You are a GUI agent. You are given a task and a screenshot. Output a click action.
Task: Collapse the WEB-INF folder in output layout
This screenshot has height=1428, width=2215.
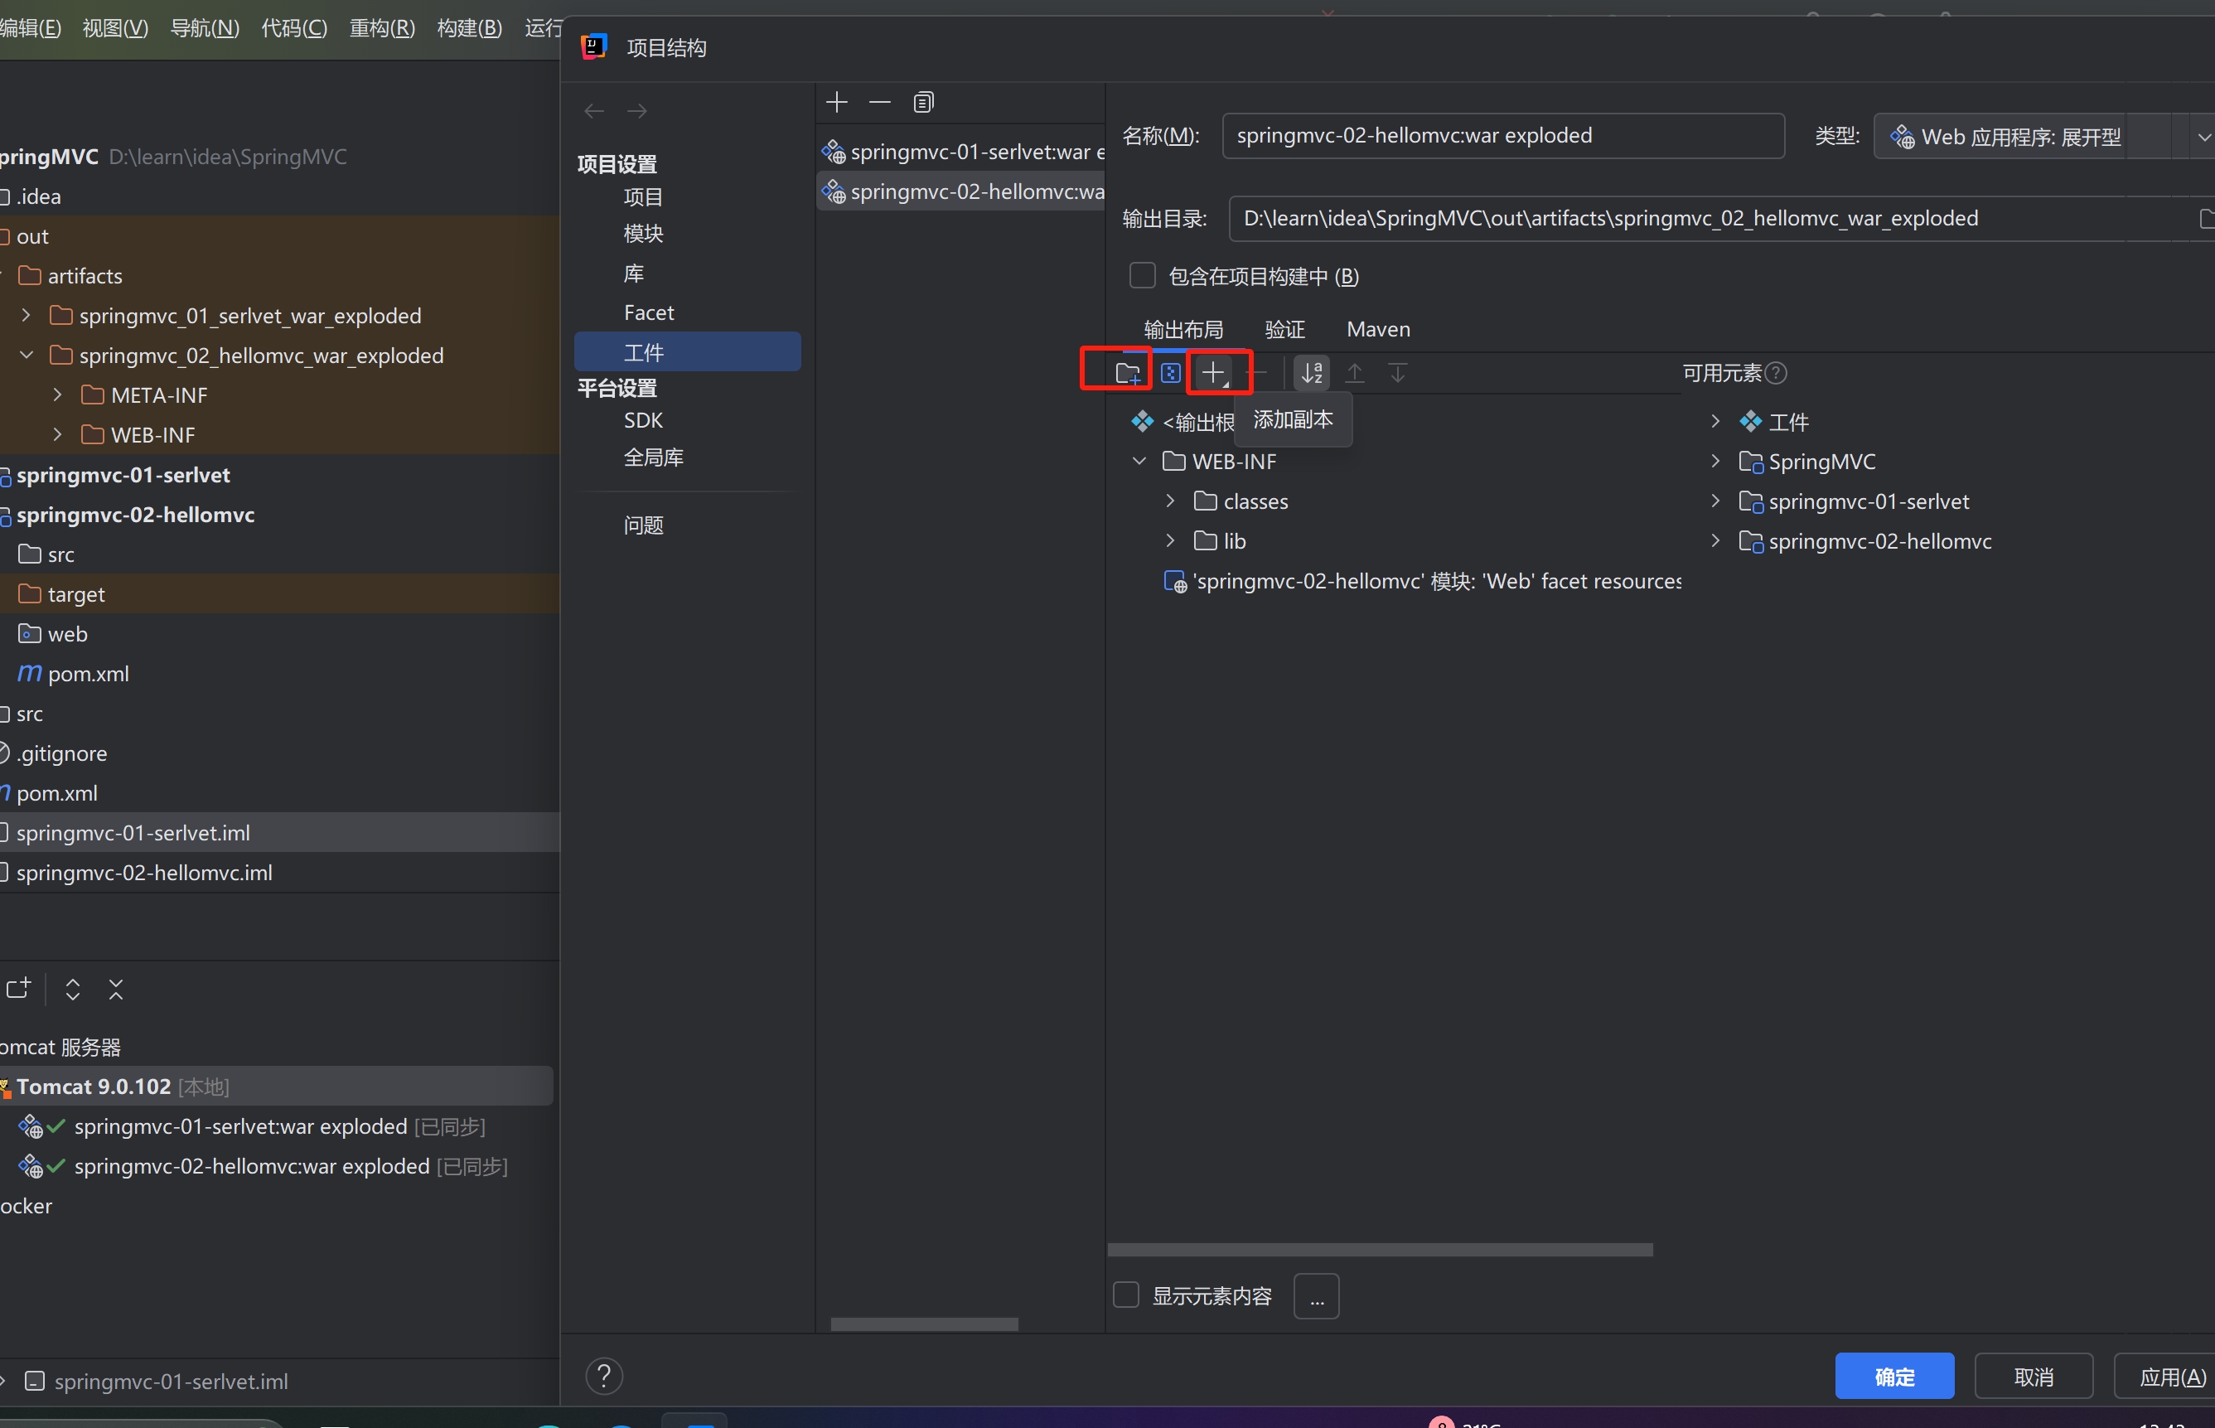[1139, 461]
